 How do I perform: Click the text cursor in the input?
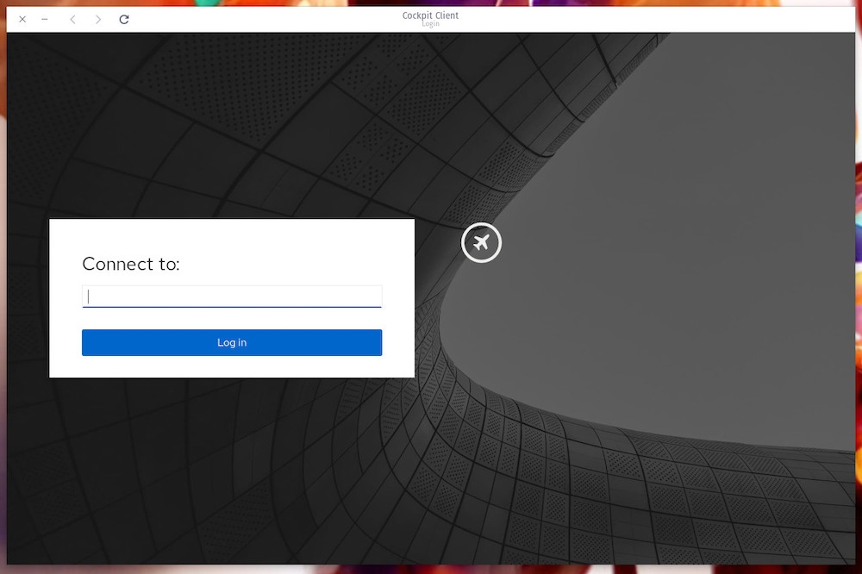click(x=89, y=296)
